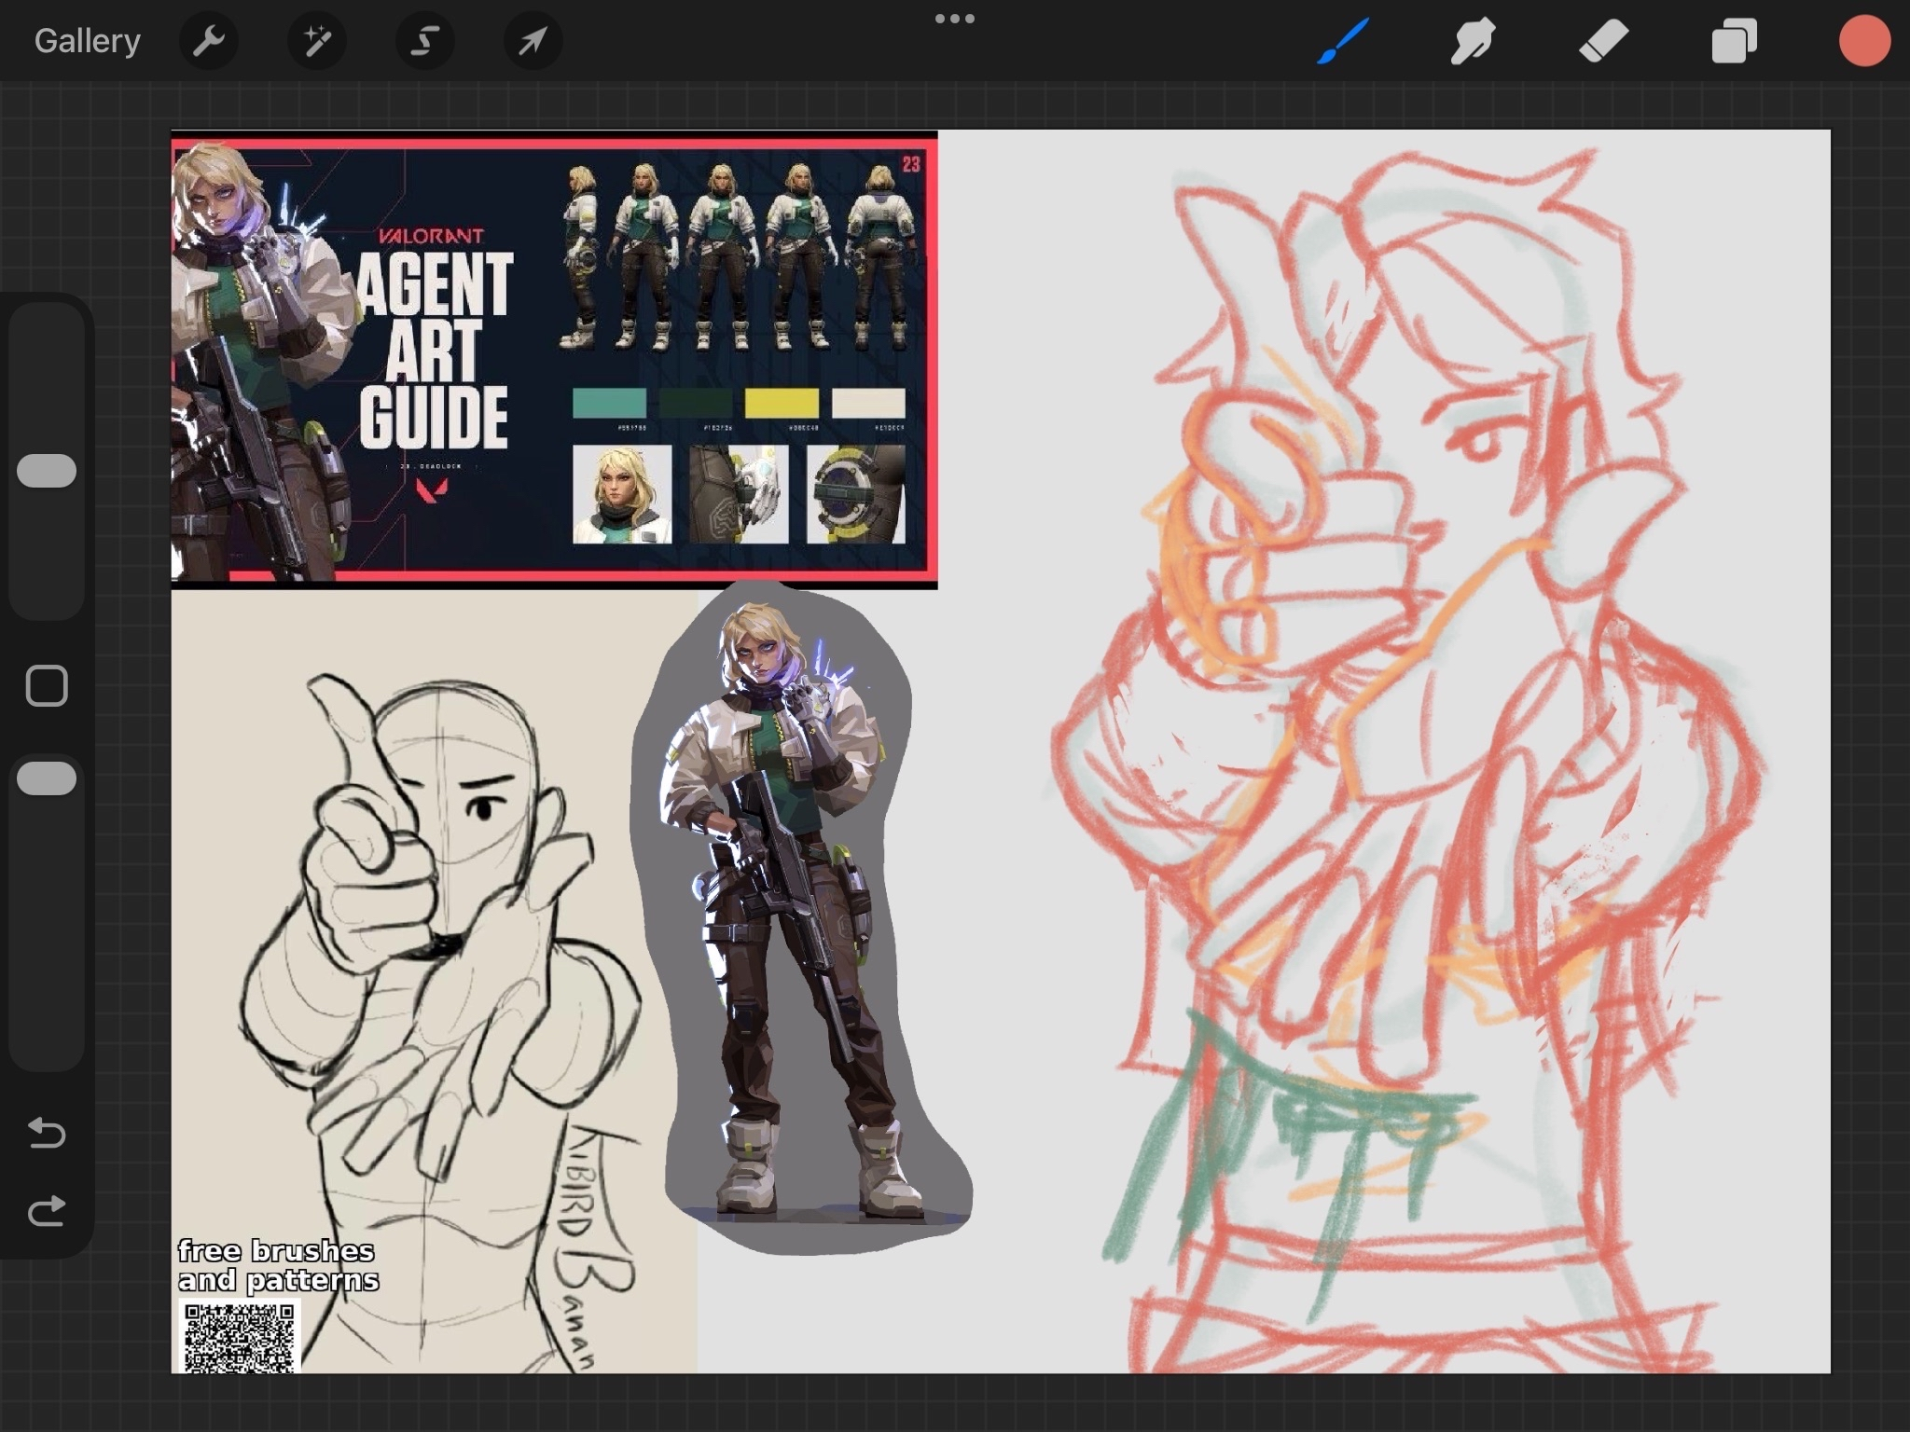Activate the Selection S tool
Viewport: 1910px width, 1432px height.
(x=425, y=41)
